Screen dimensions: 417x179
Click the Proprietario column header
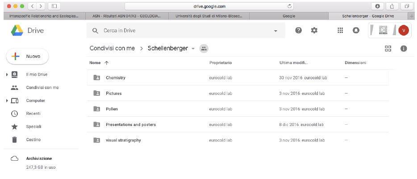[221, 63]
